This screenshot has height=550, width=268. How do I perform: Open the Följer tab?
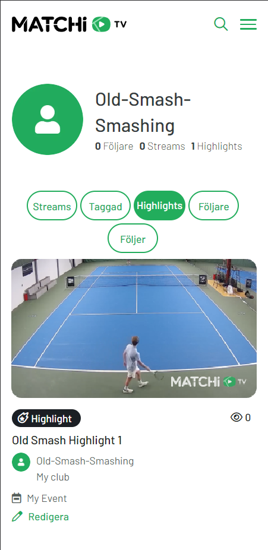pos(133,238)
